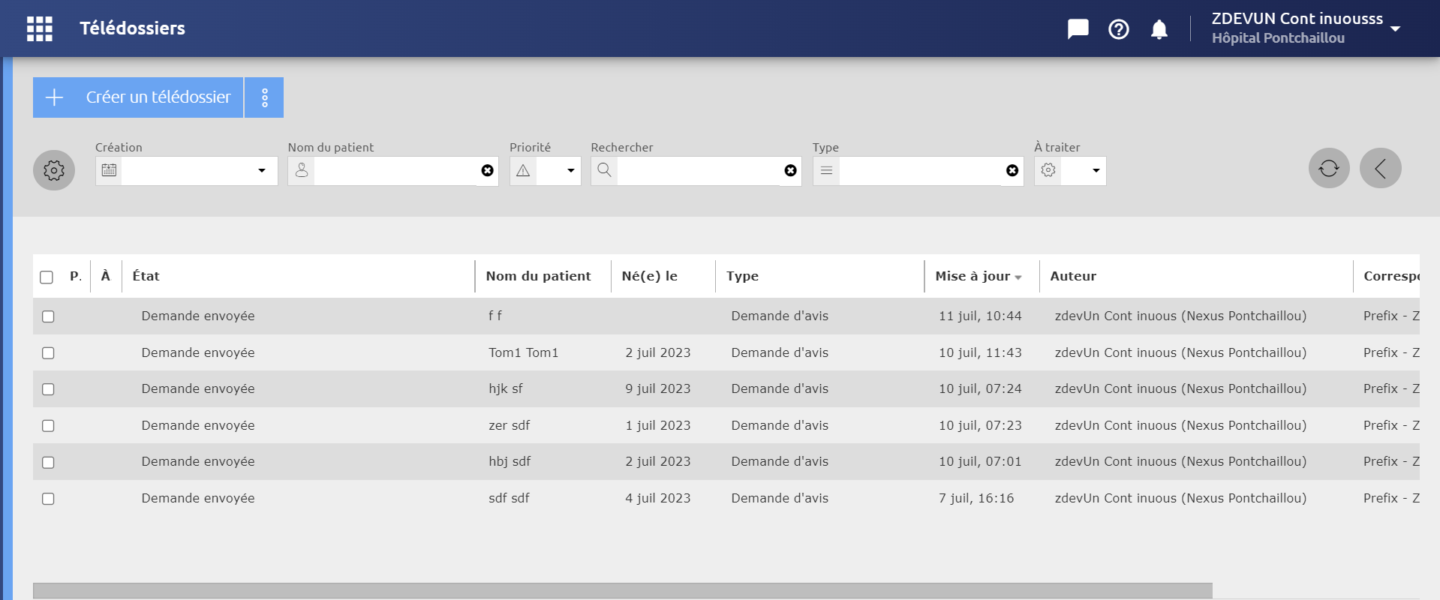The height and width of the screenshot is (600, 1440).
Task: Toggle the select-all checkbox in table header
Action: point(47,277)
